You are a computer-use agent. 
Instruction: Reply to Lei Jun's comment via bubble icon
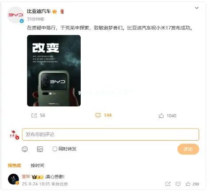(x=178, y=184)
